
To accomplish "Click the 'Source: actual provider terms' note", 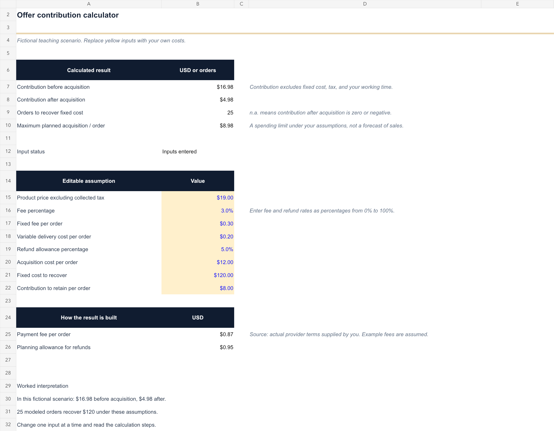I will tap(339, 334).
